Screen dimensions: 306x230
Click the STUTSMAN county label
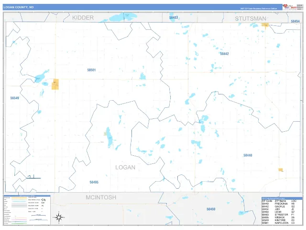(251, 19)
